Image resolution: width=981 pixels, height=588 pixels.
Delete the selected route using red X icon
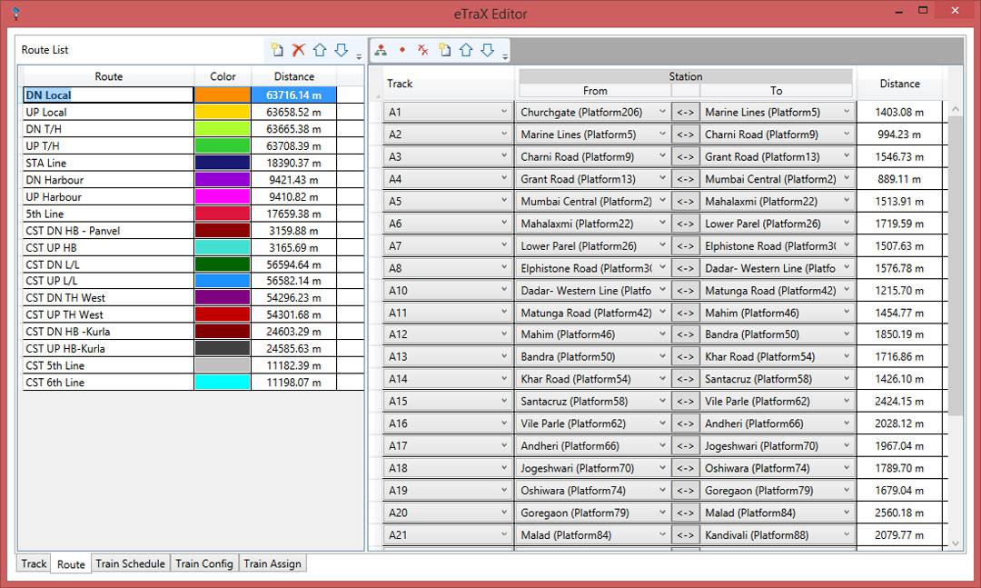tap(298, 50)
